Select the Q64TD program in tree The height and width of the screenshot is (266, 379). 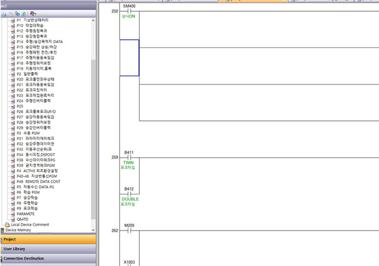tap(23, 219)
